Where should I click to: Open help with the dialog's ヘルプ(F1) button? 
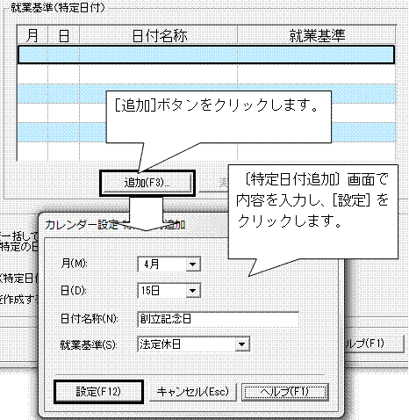point(285,392)
